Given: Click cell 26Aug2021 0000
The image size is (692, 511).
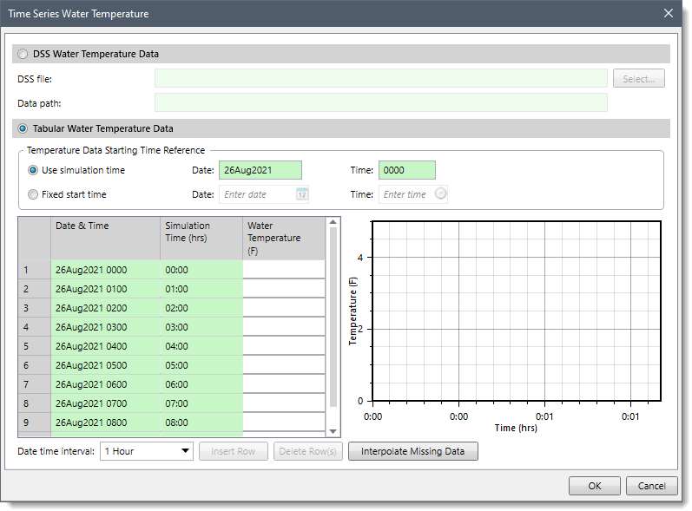Looking at the screenshot, I should click(x=105, y=270).
